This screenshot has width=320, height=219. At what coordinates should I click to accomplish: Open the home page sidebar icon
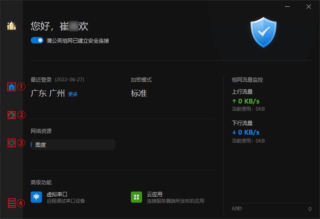tap(12, 87)
